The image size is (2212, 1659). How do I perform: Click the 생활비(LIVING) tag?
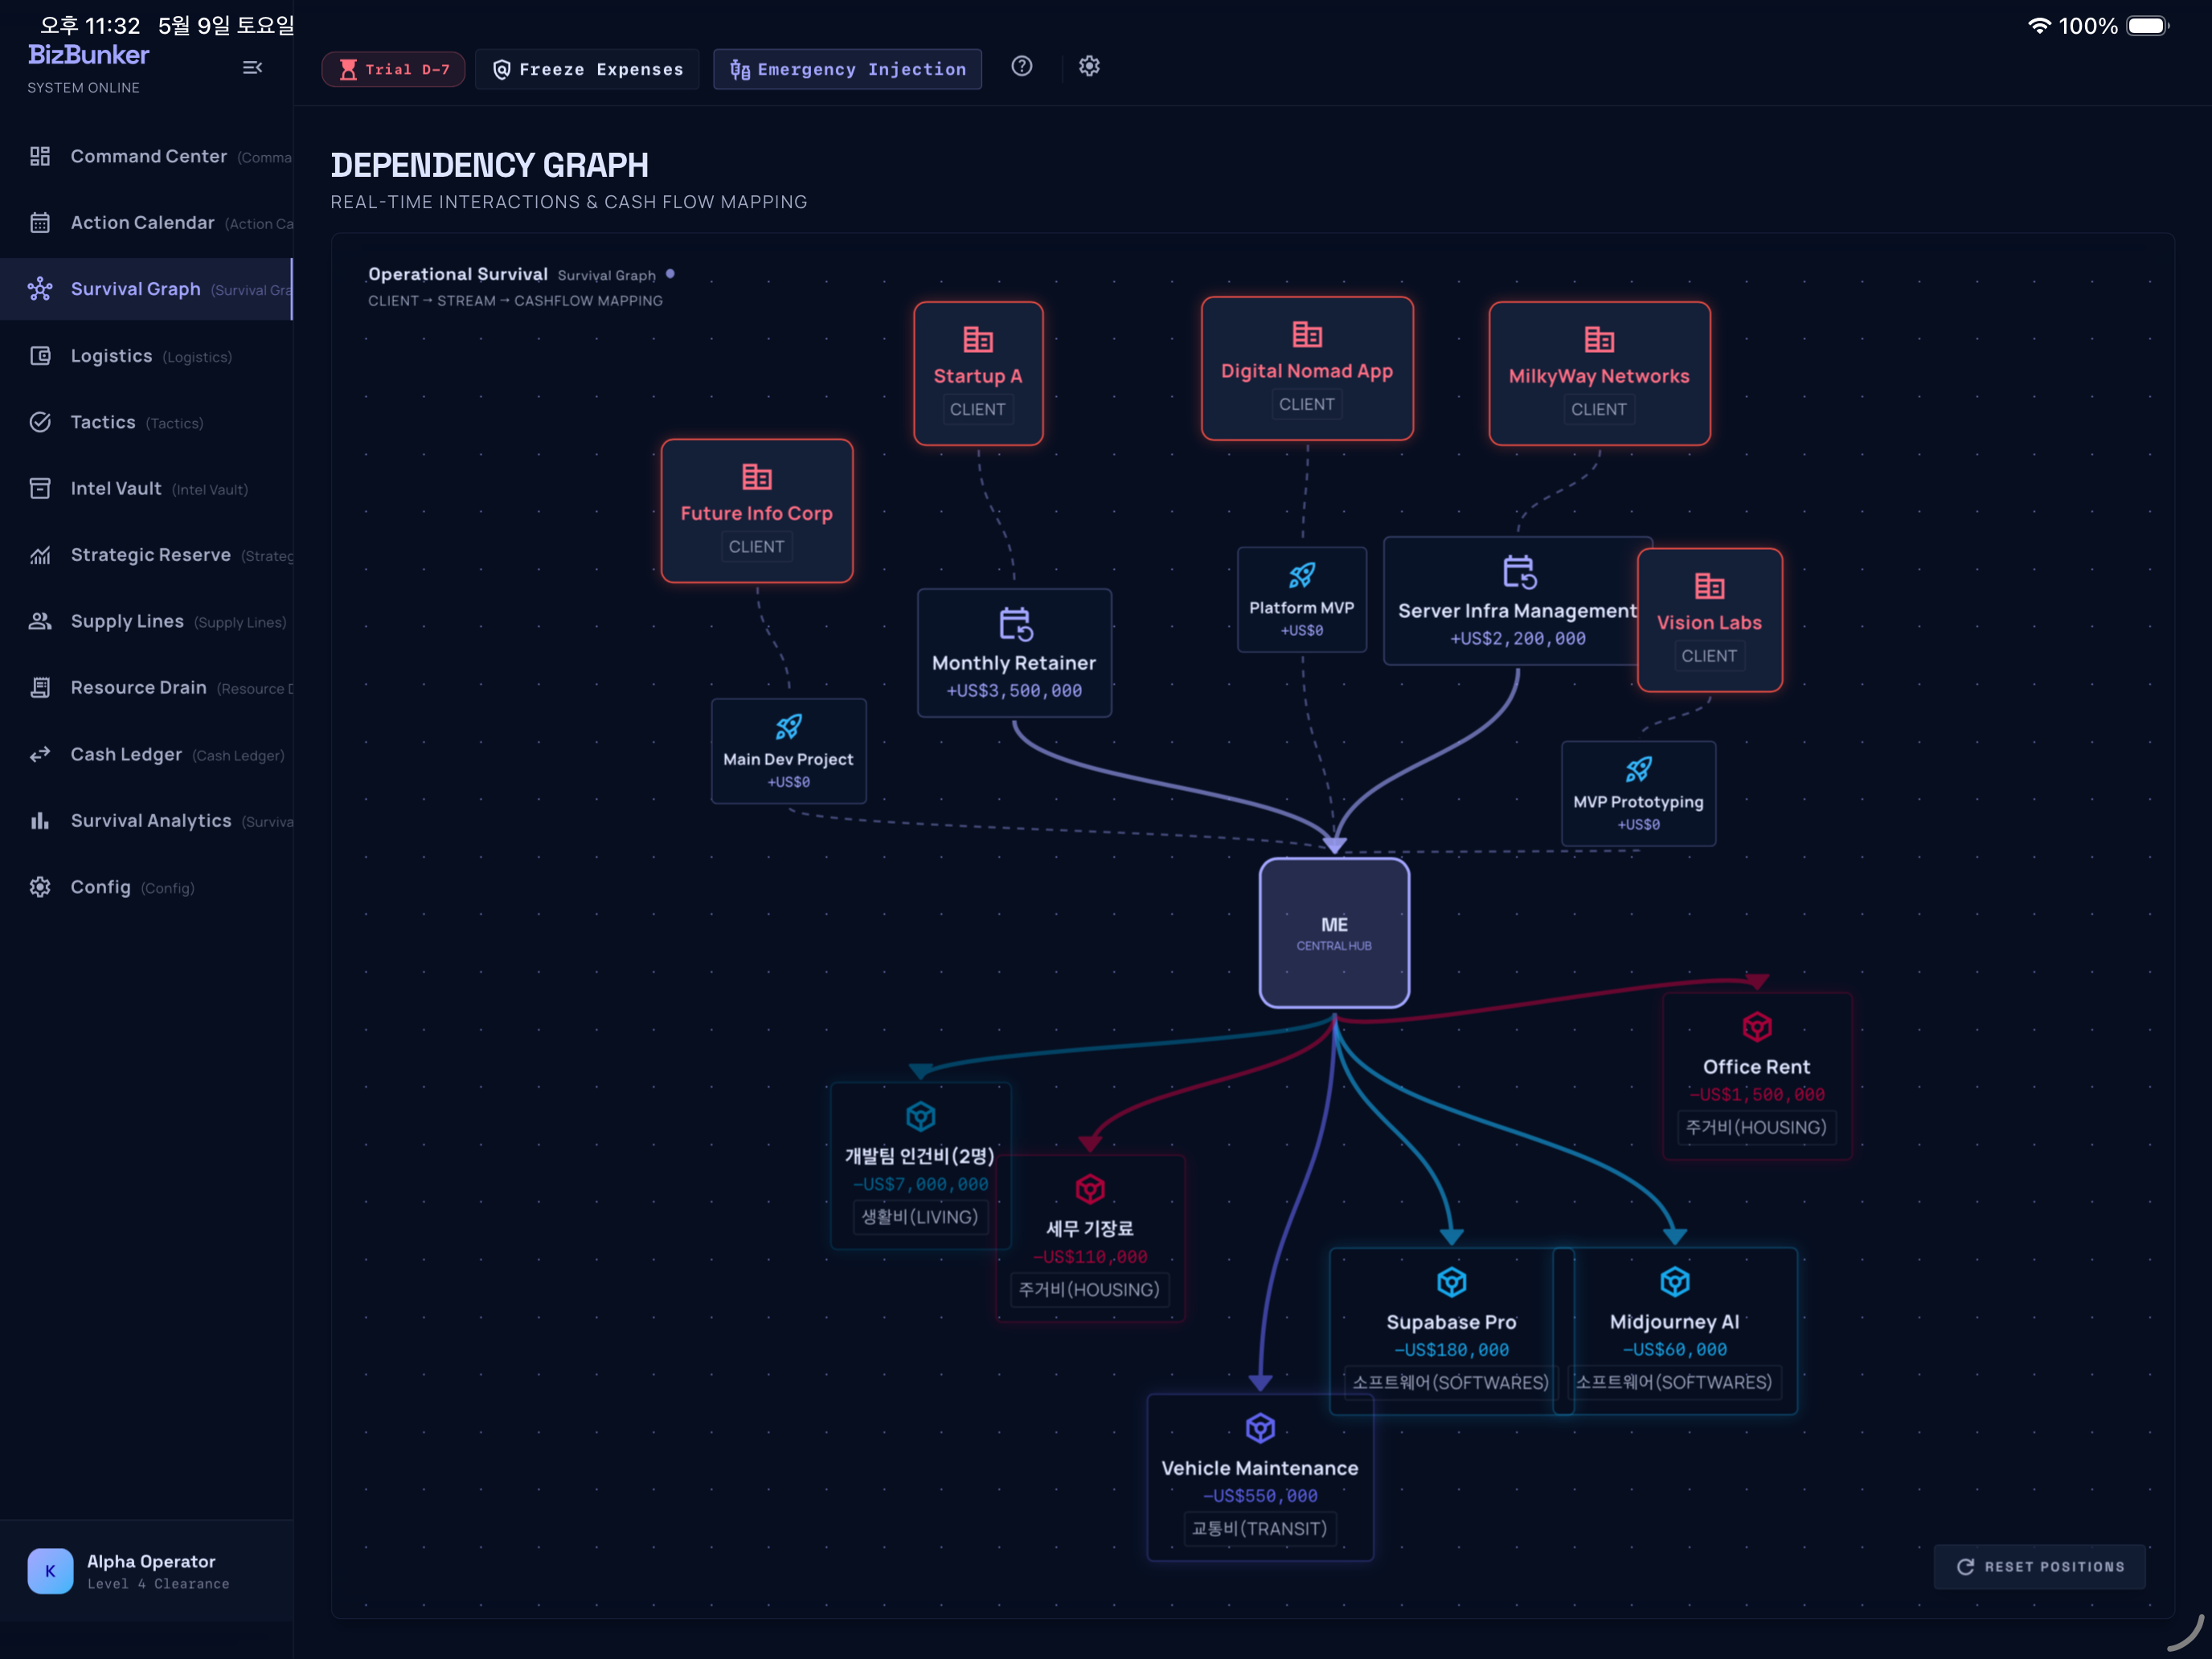tap(920, 1217)
